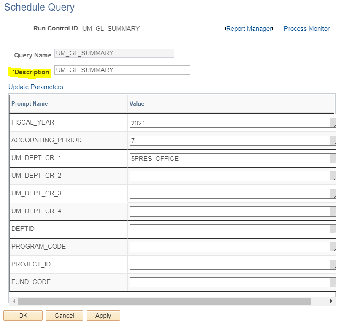Select the ACCOUNTING_PERIOD value field
This screenshot has height=328, width=344.
tap(233, 141)
